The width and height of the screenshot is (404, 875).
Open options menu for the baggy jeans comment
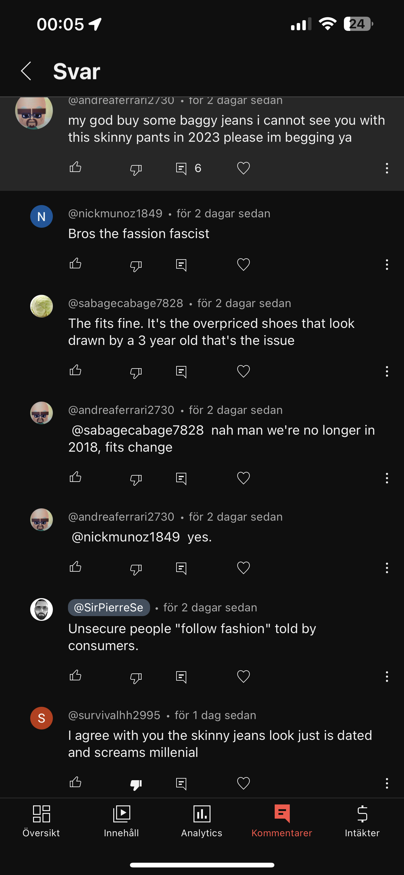point(387,168)
